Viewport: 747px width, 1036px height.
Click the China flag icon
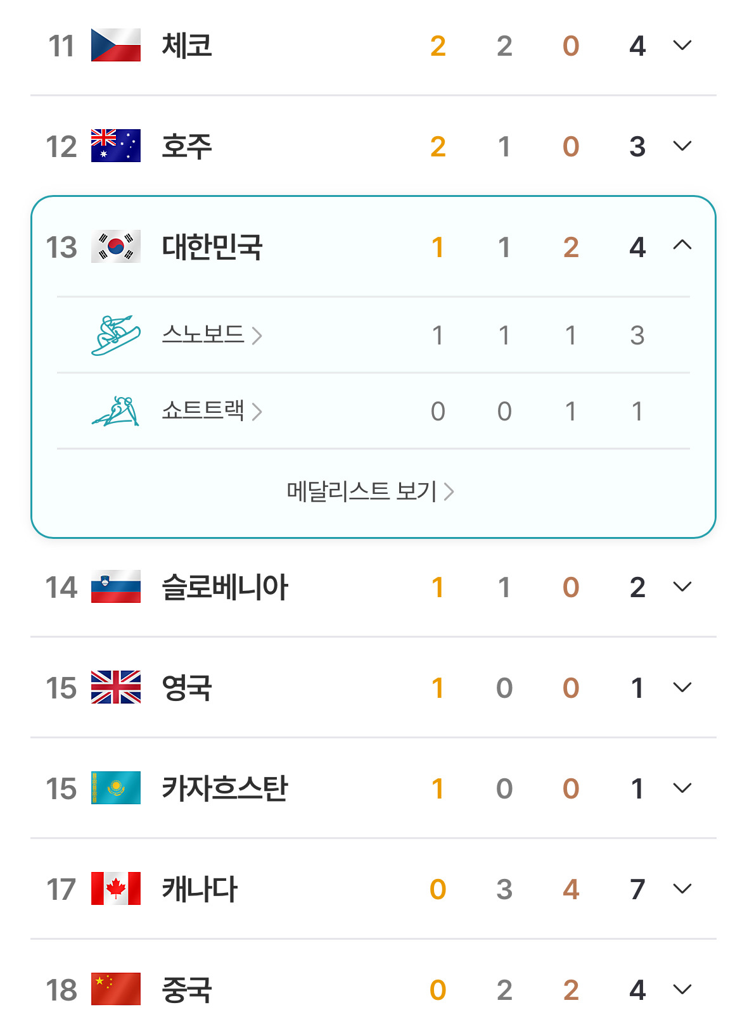tap(116, 989)
